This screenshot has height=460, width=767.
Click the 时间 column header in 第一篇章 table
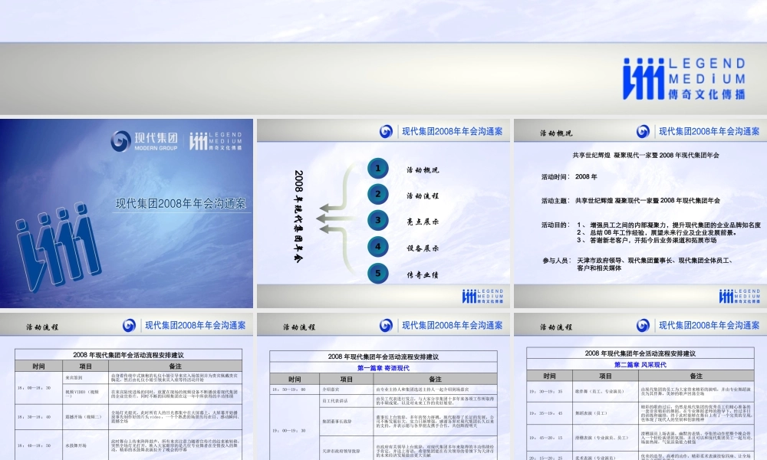pos(295,379)
